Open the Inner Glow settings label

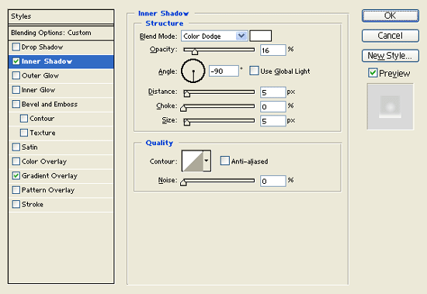click(x=38, y=90)
